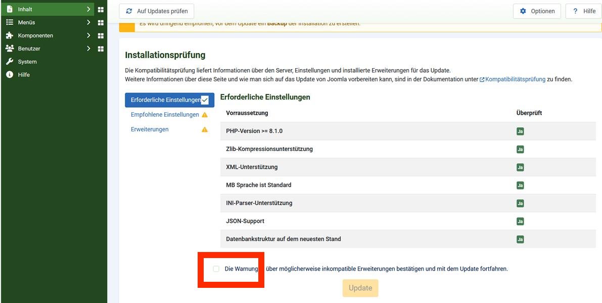Click the grid dashboard icon next to Inhalt

100,9
